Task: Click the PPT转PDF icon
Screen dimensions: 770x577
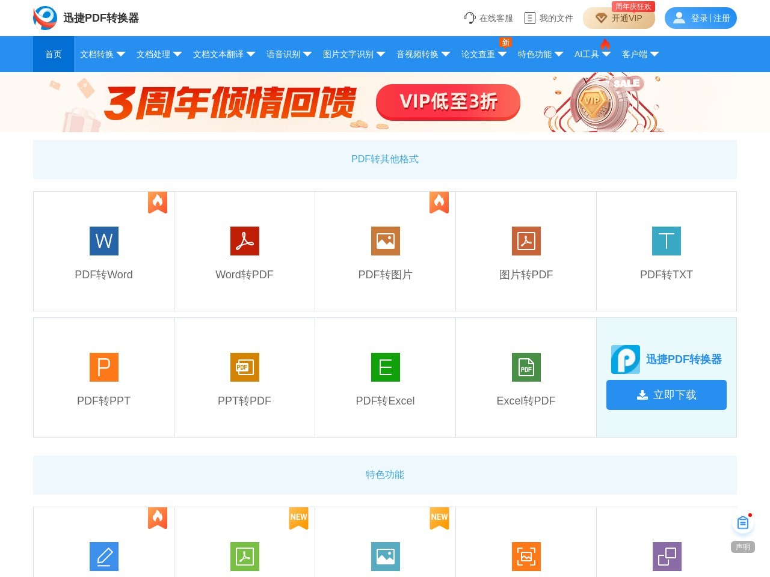Action: coord(244,367)
